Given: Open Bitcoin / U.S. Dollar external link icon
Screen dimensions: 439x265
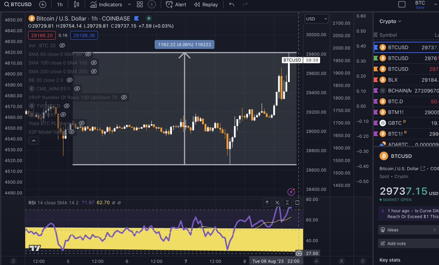Looking at the screenshot, I should (423, 169).
